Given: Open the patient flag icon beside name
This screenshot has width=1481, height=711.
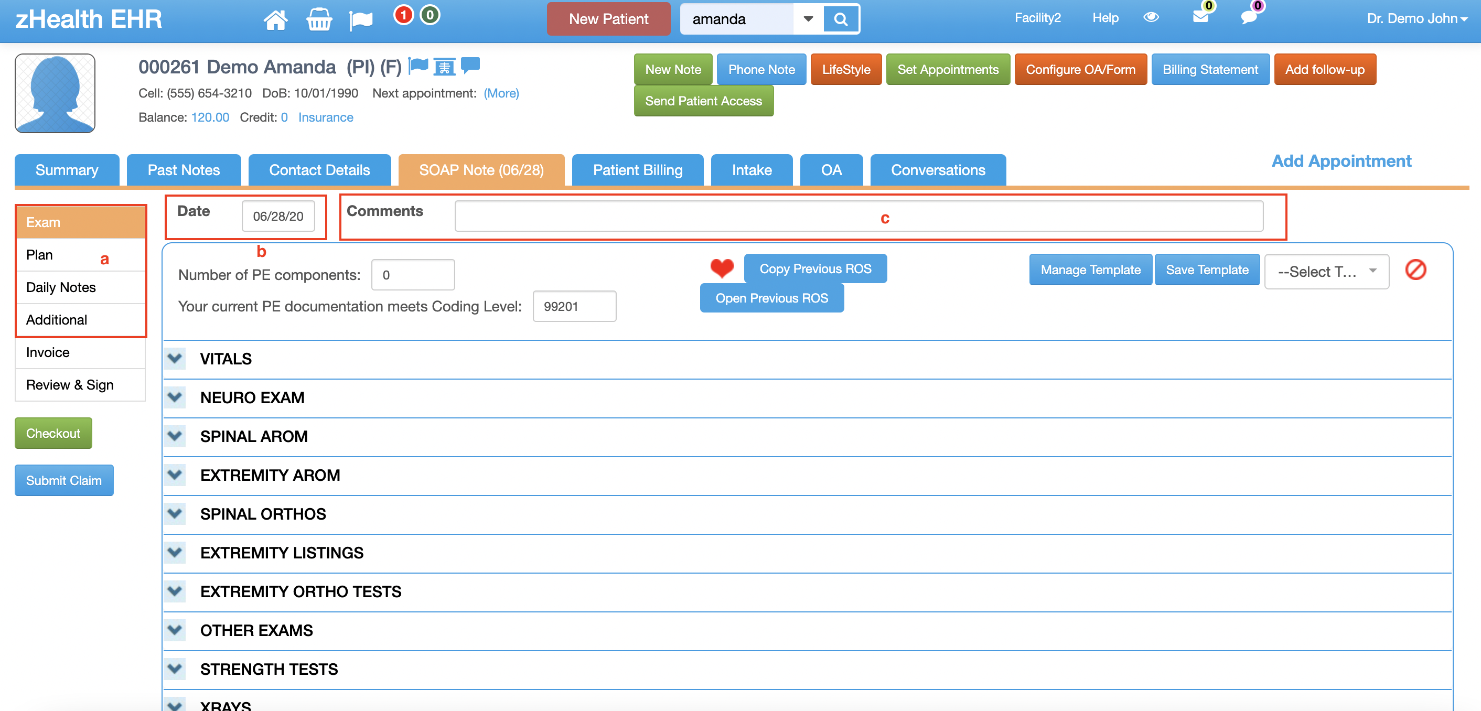Looking at the screenshot, I should pos(418,66).
